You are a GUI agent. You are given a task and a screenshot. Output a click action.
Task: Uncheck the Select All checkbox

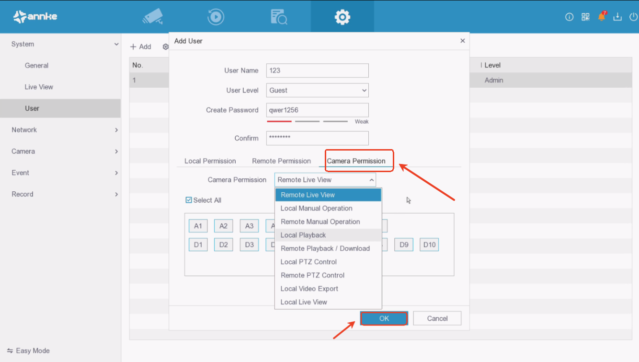pyautogui.click(x=189, y=200)
